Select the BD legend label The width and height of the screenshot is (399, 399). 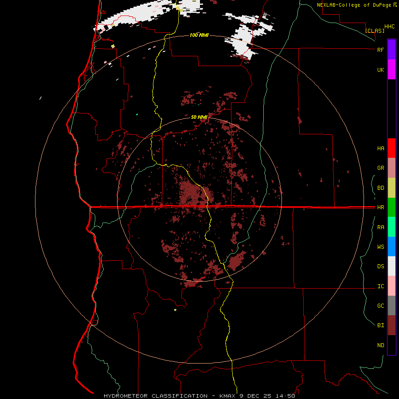coord(380,188)
